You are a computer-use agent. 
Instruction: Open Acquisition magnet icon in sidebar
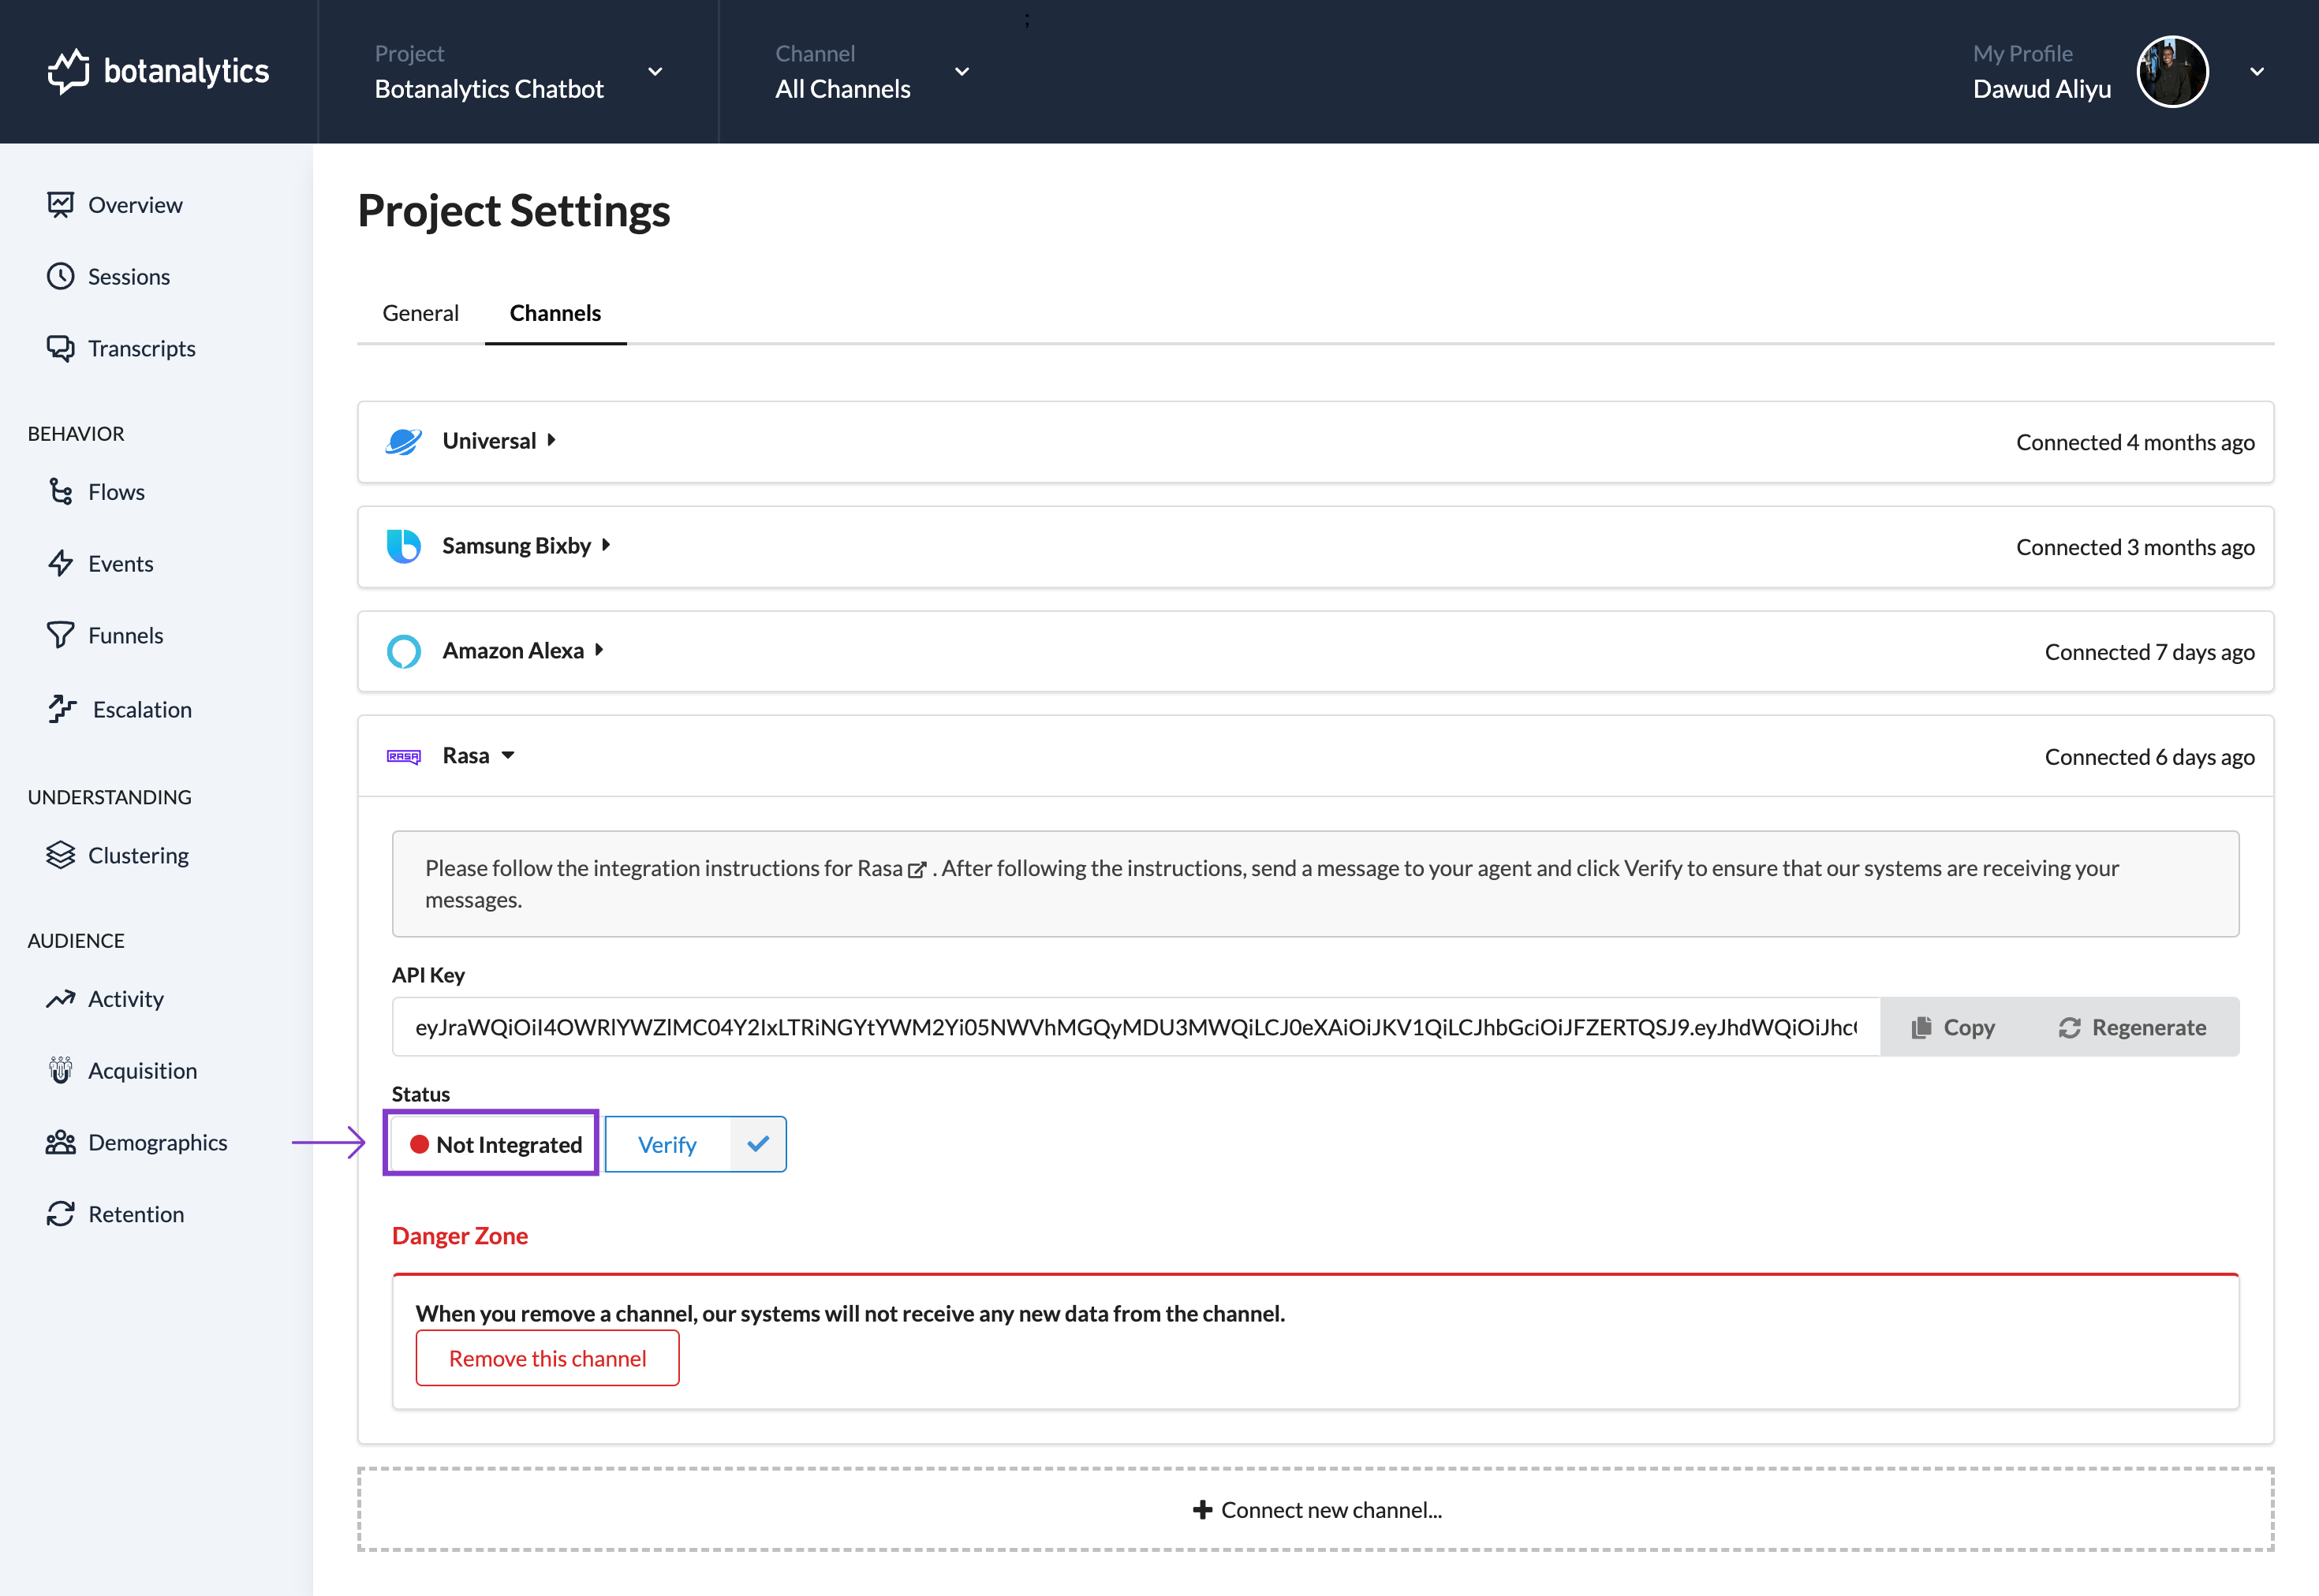[61, 1070]
